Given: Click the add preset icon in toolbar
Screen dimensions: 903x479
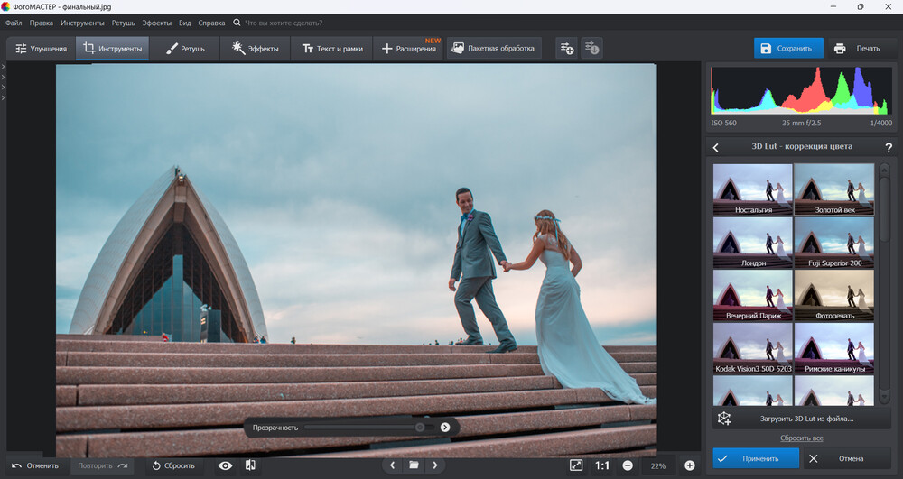Looking at the screenshot, I should [x=566, y=48].
